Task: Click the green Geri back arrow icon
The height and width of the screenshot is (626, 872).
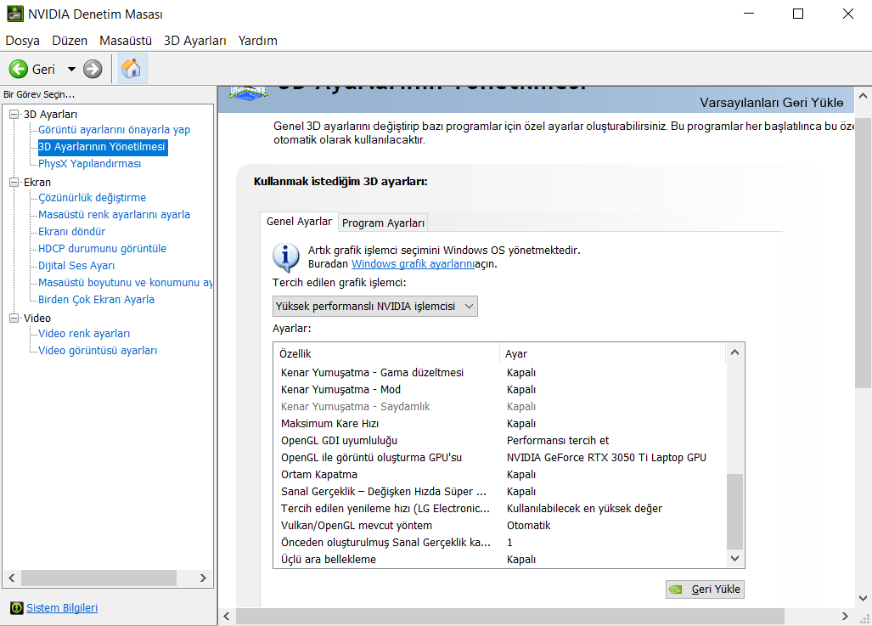Action: pos(19,69)
